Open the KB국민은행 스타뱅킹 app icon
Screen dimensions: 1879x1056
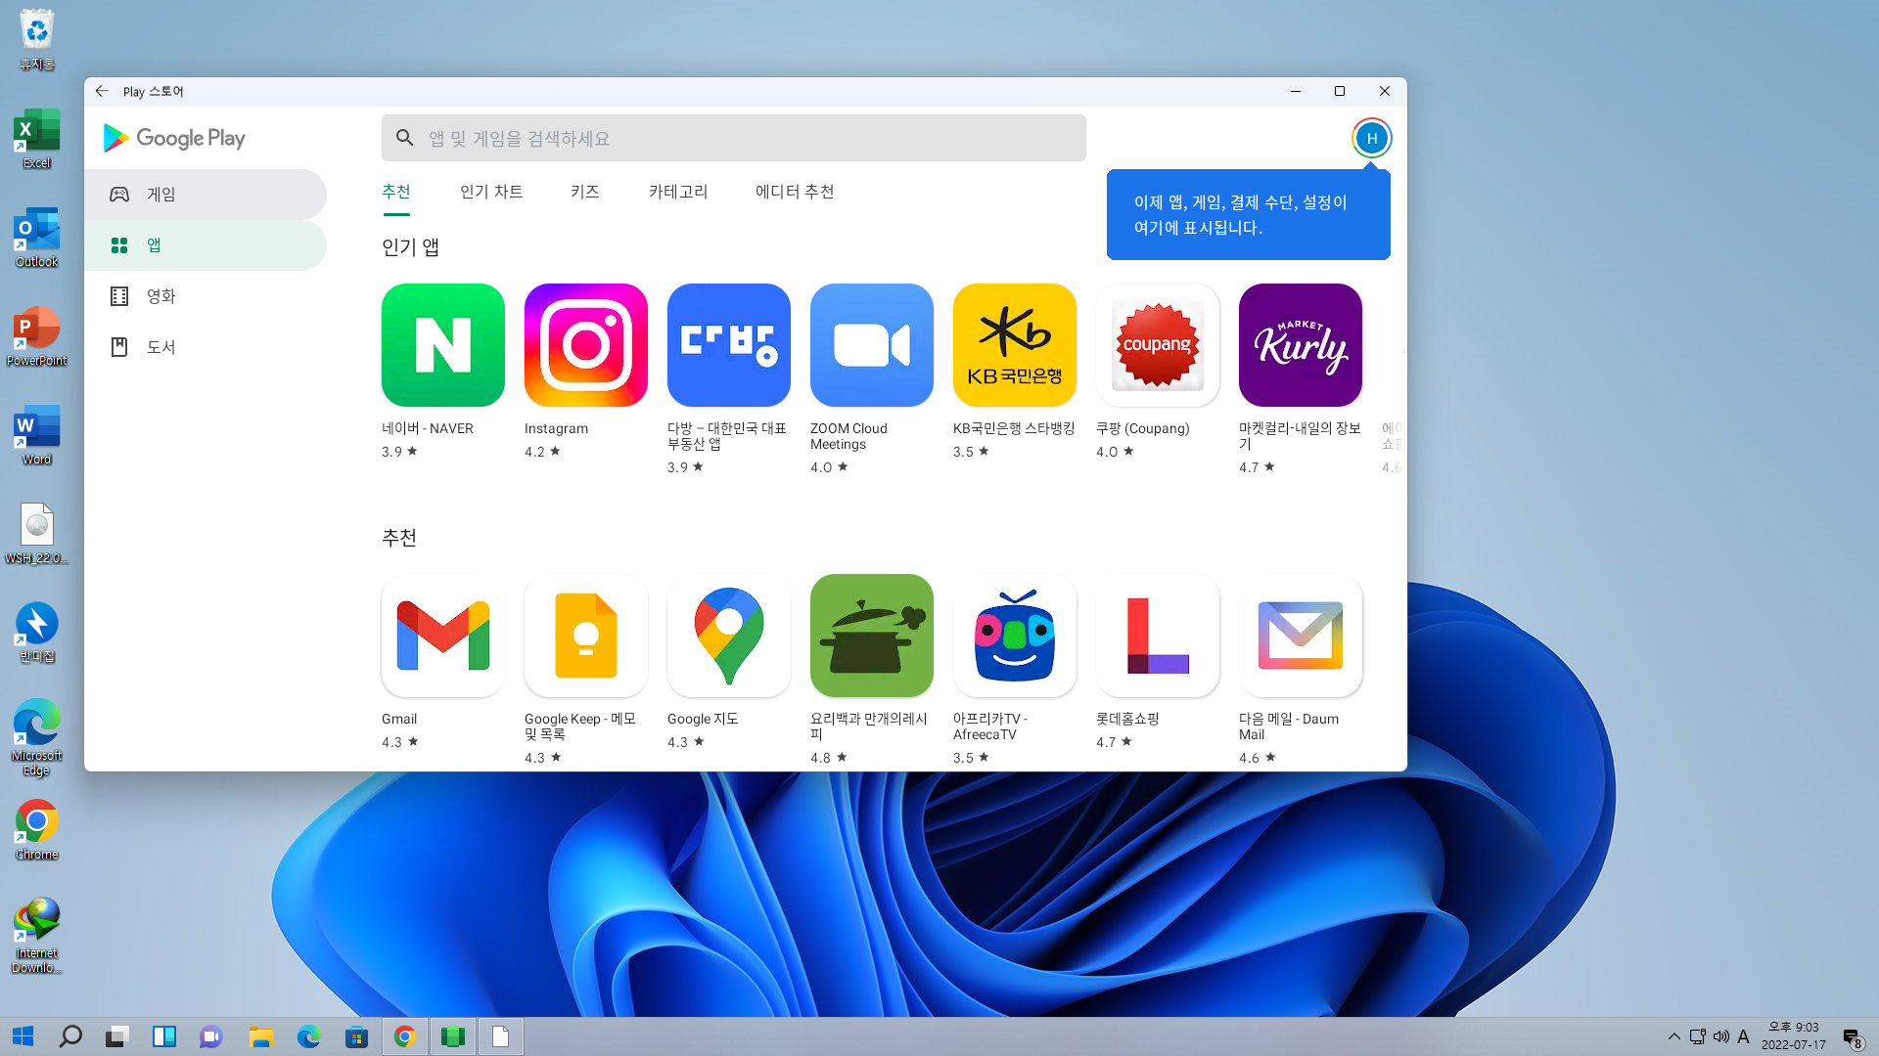click(x=1015, y=345)
